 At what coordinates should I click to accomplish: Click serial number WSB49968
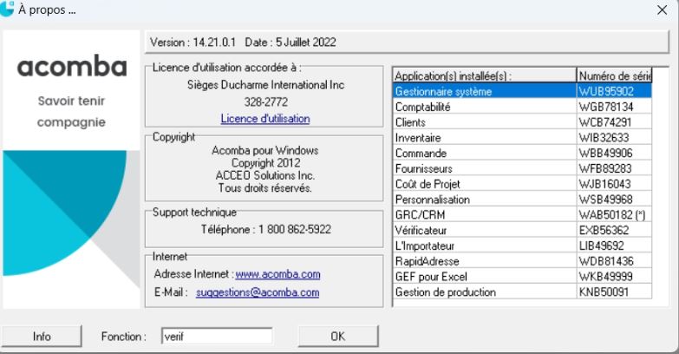click(x=606, y=200)
